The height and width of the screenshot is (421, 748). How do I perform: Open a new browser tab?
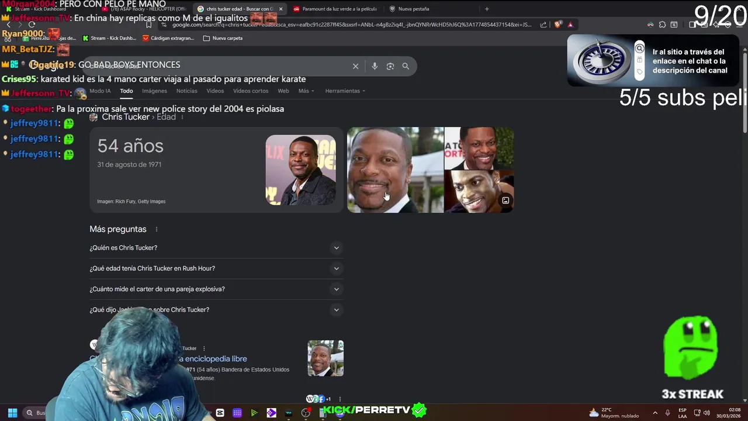click(487, 9)
